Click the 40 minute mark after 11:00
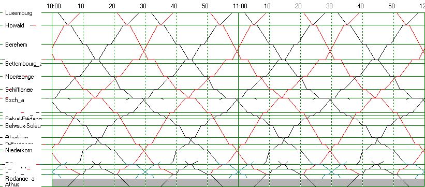Viewport: 425px width, 187px height. (360, 6)
